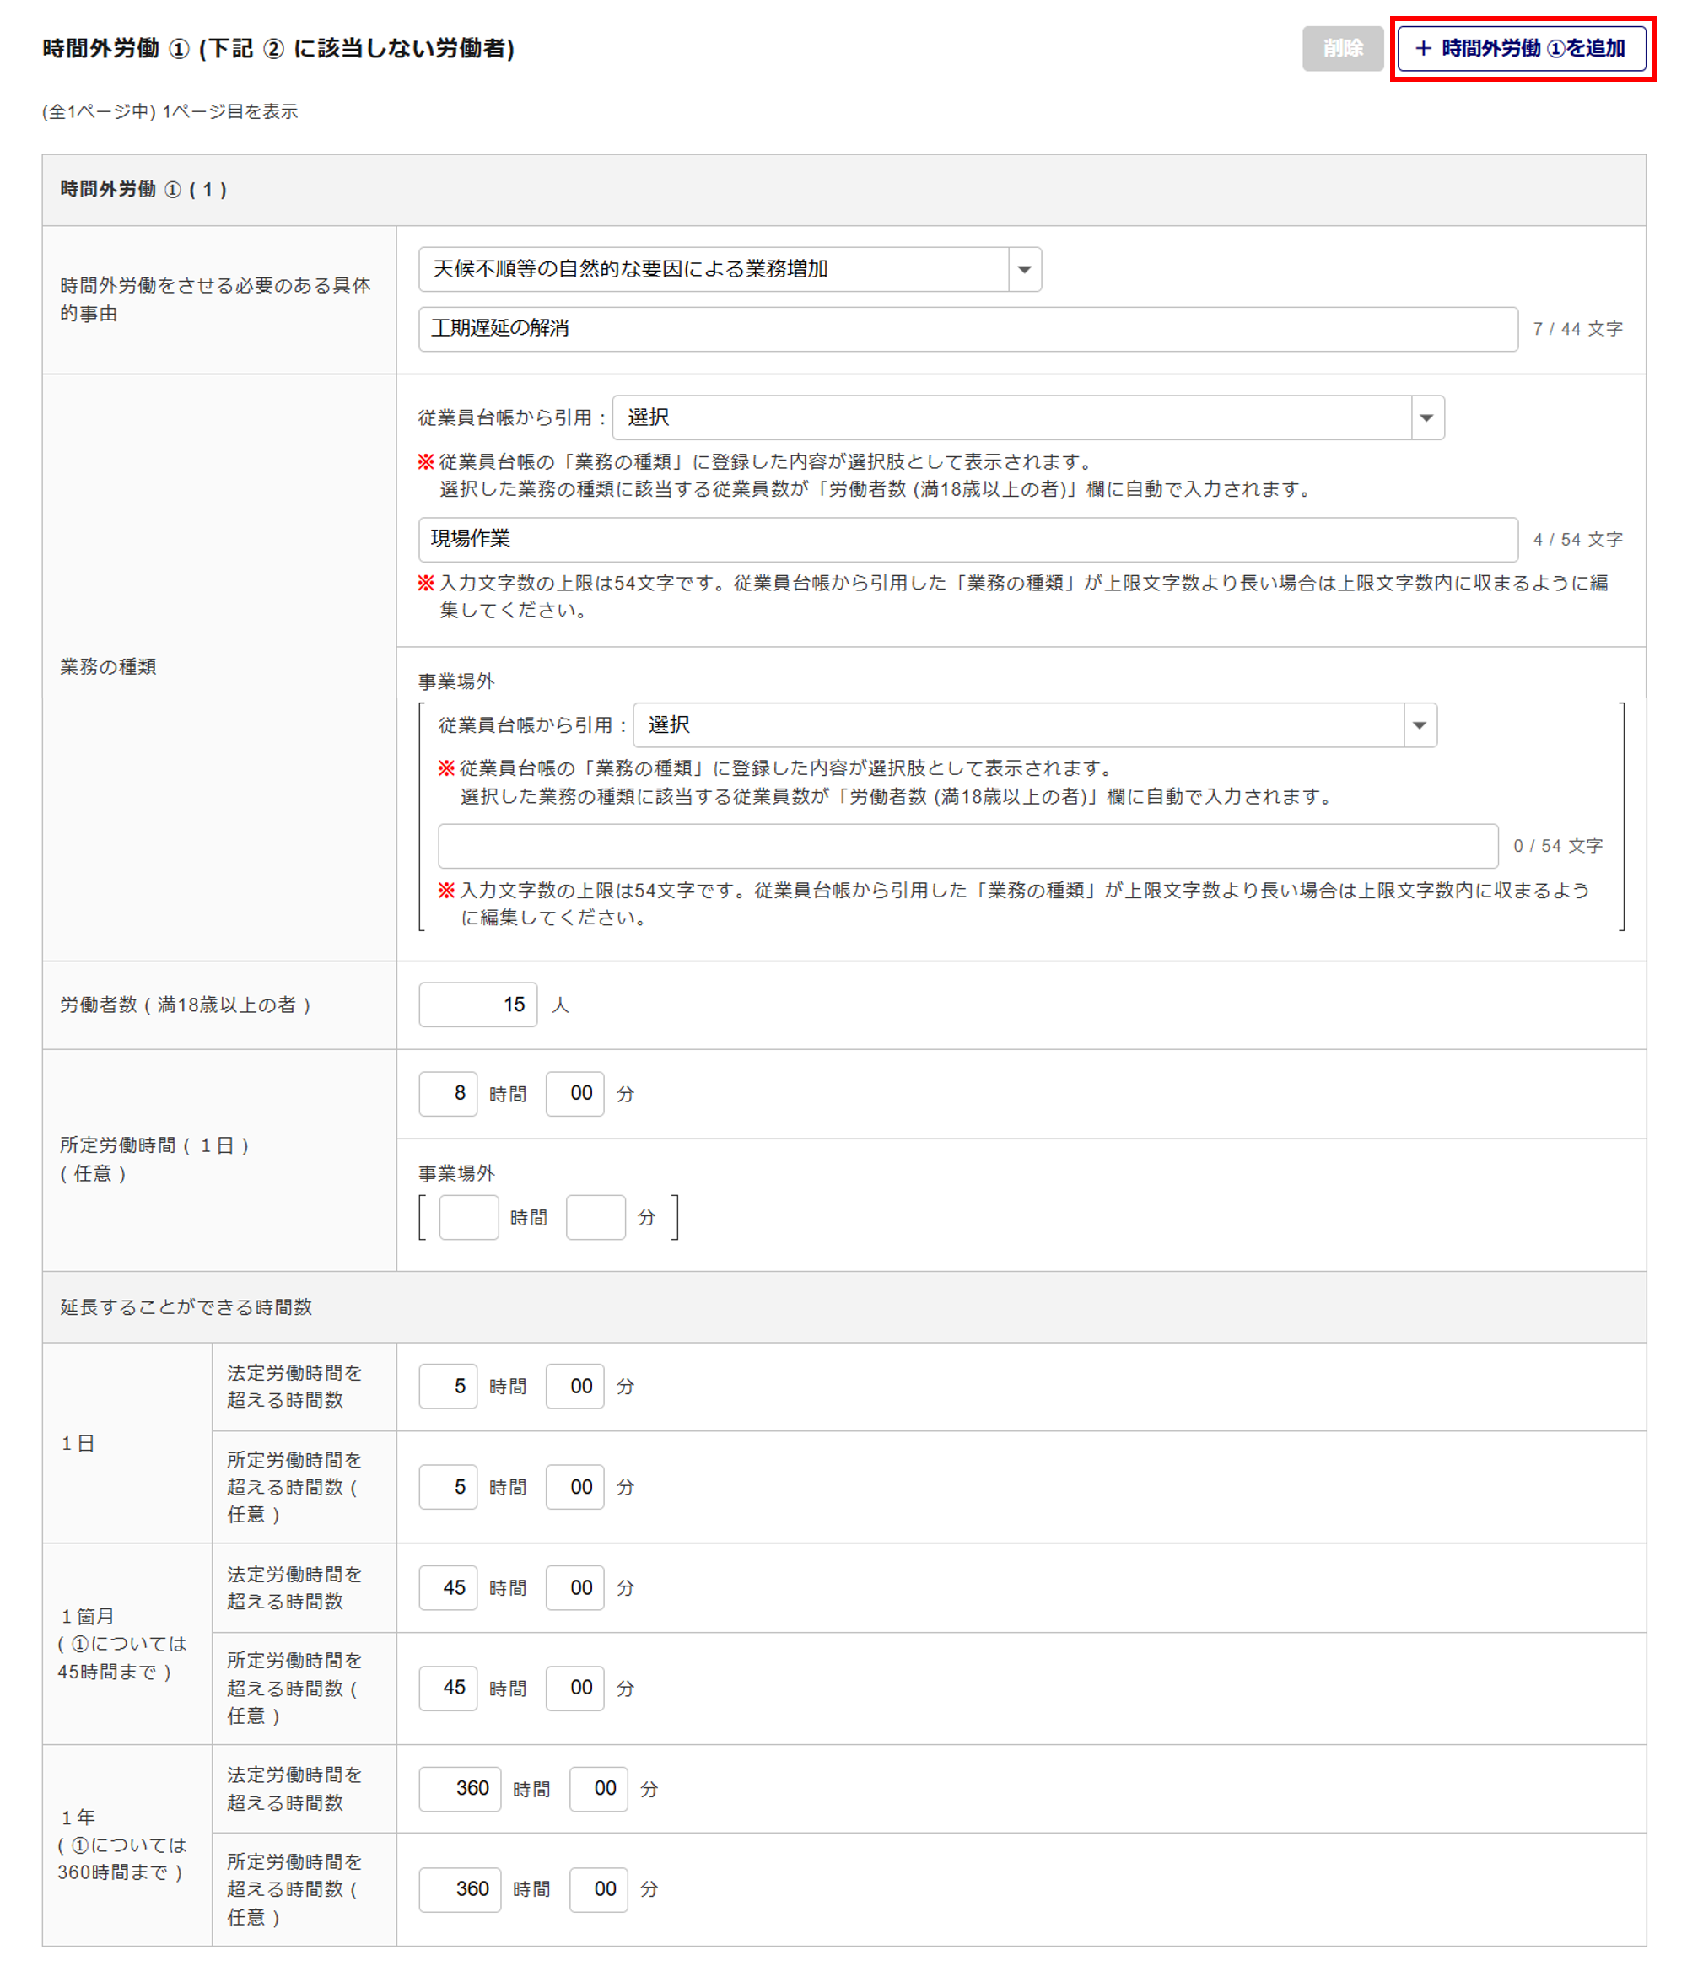This screenshot has height=1966, width=1687.
Task: Click the 工期遅延の解消 text field
Action: [x=966, y=328]
